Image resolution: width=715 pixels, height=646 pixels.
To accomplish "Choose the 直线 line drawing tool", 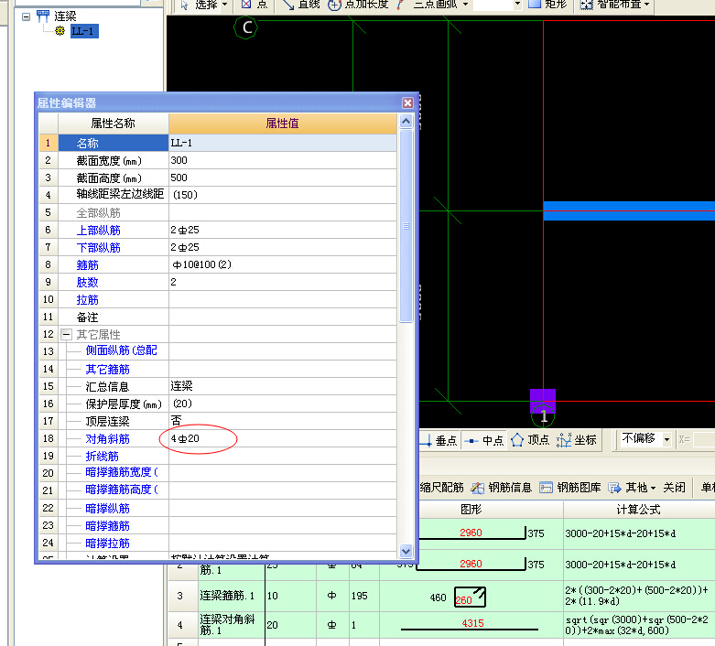I will pyautogui.click(x=301, y=5).
